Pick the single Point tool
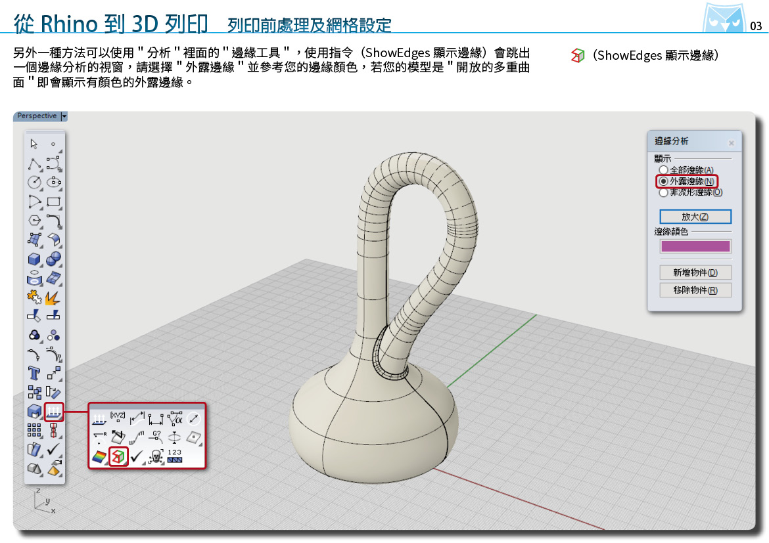This screenshot has height=543, width=769. click(x=53, y=144)
